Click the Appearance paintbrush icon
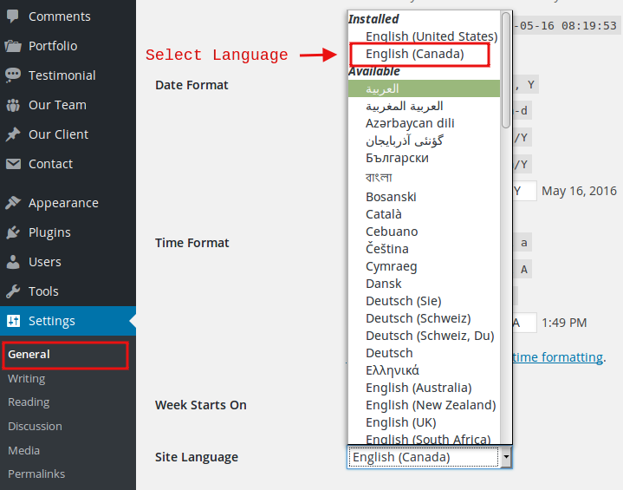623x490 pixels. [x=13, y=203]
